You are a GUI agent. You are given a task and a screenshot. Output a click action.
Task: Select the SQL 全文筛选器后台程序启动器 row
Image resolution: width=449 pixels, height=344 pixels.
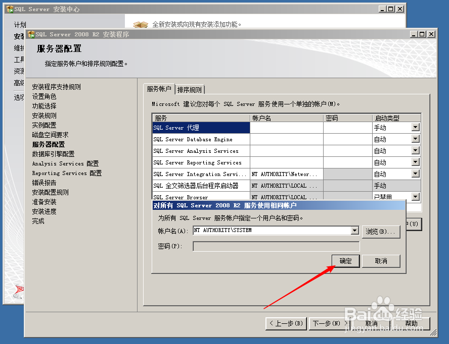coord(201,186)
